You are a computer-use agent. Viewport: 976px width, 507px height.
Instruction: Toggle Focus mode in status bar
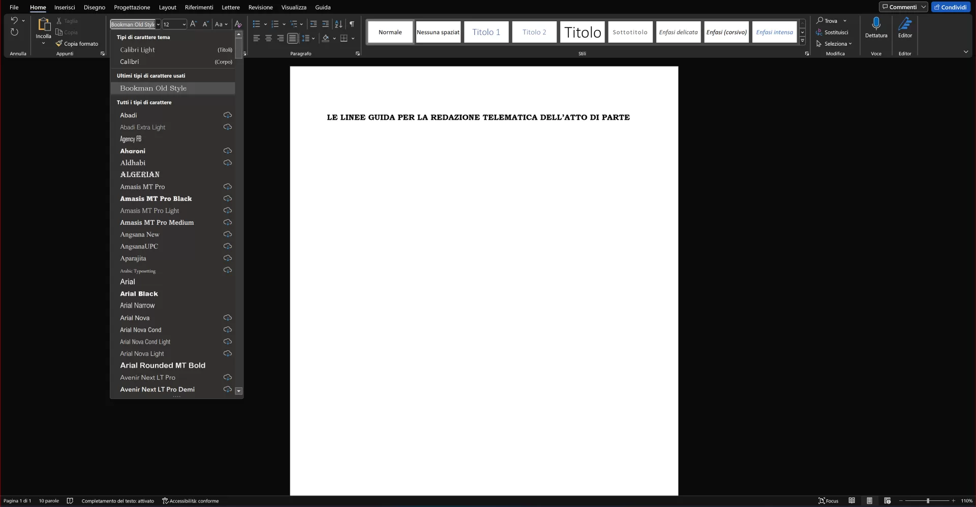coord(829,501)
